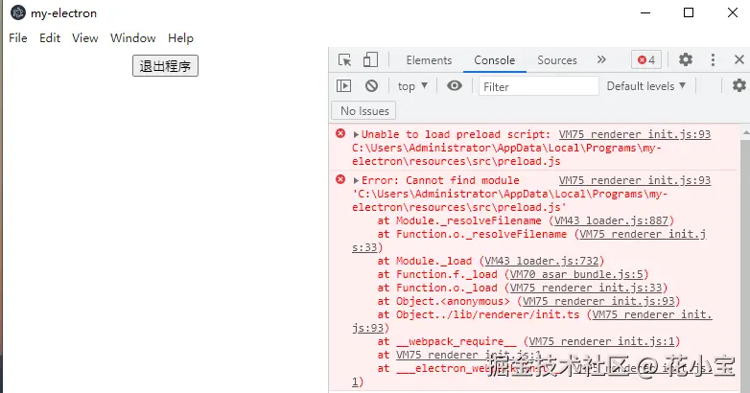
Task: Open console settings gear icon
Action: 738,86
